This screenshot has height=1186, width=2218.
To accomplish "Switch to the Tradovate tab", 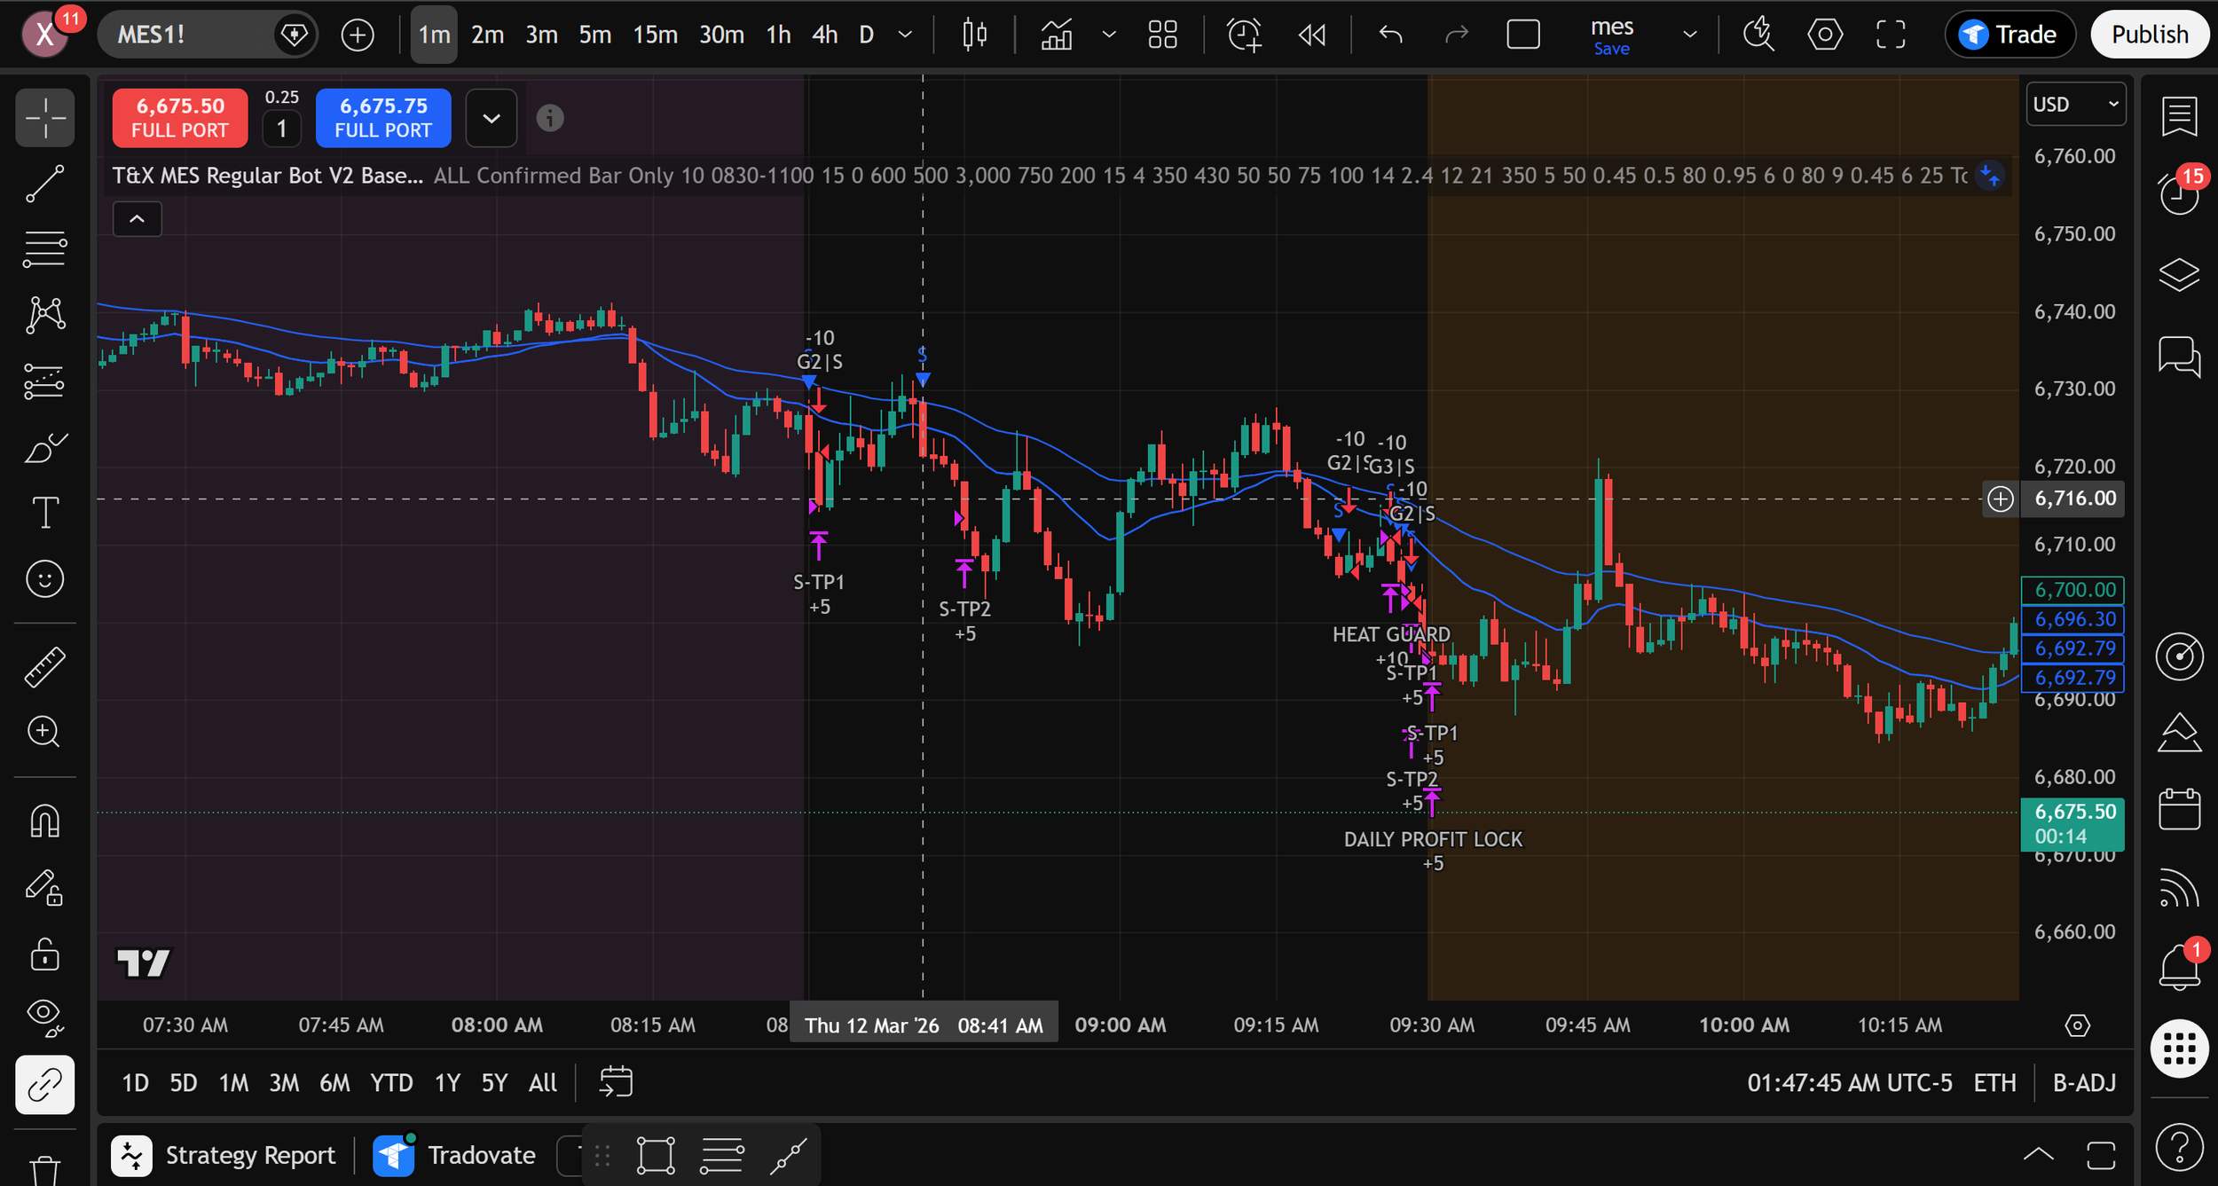I will point(482,1155).
